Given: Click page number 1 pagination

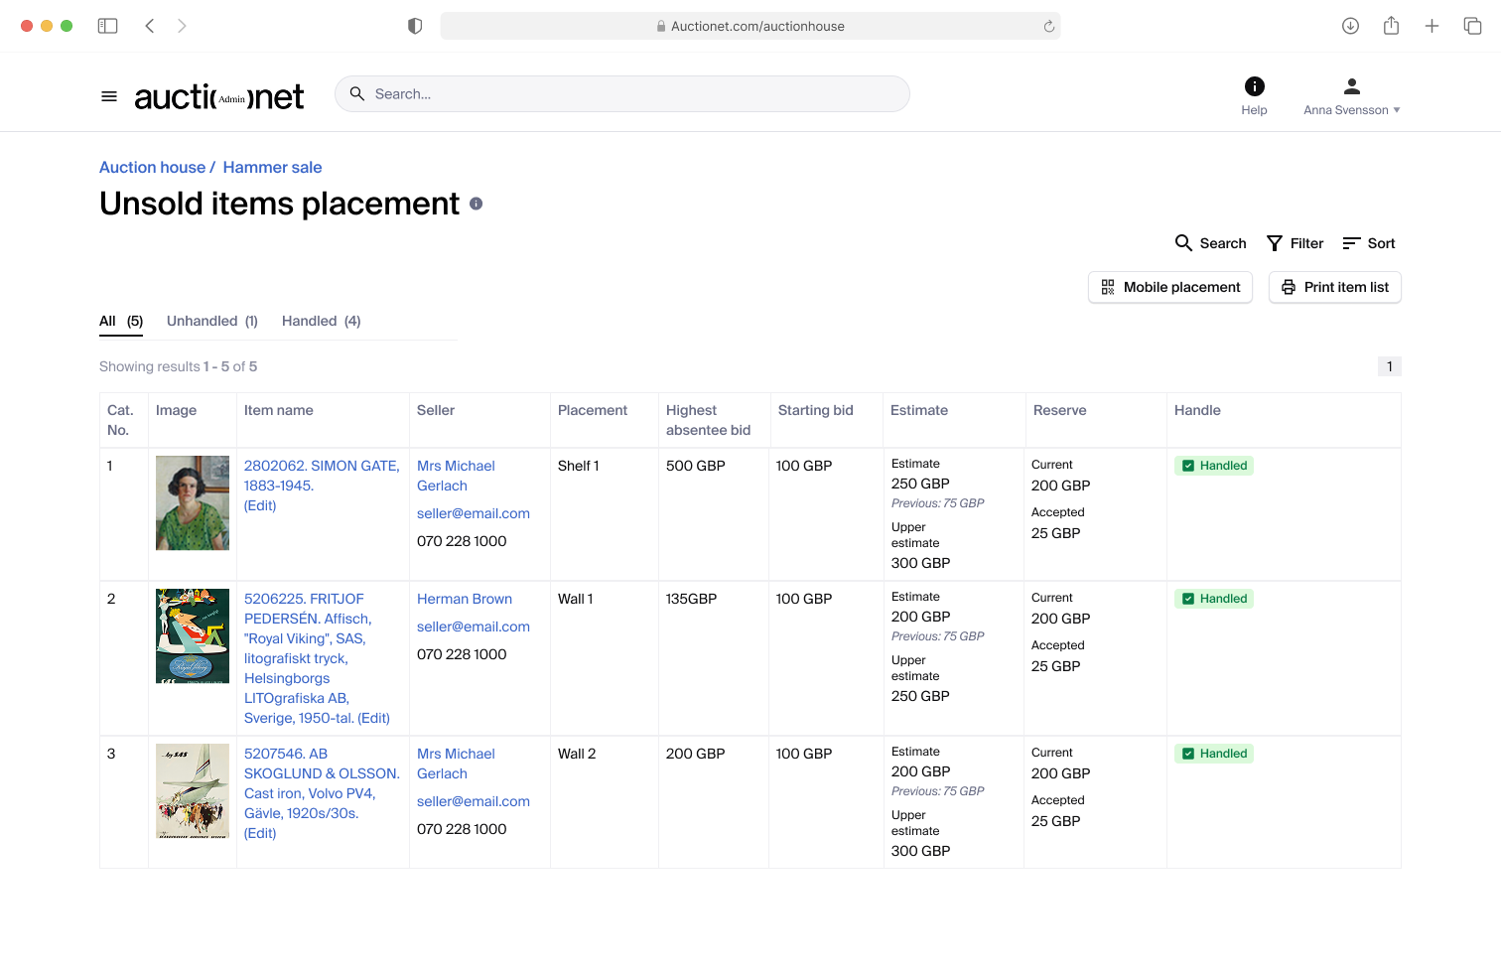Looking at the screenshot, I should [x=1390, y=366].
